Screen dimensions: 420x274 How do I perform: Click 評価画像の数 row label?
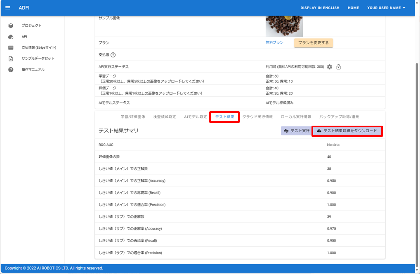[x=109, y=157]
